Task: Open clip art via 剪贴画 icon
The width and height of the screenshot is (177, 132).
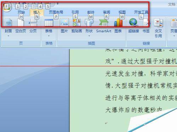Action: tap(77, 23)
